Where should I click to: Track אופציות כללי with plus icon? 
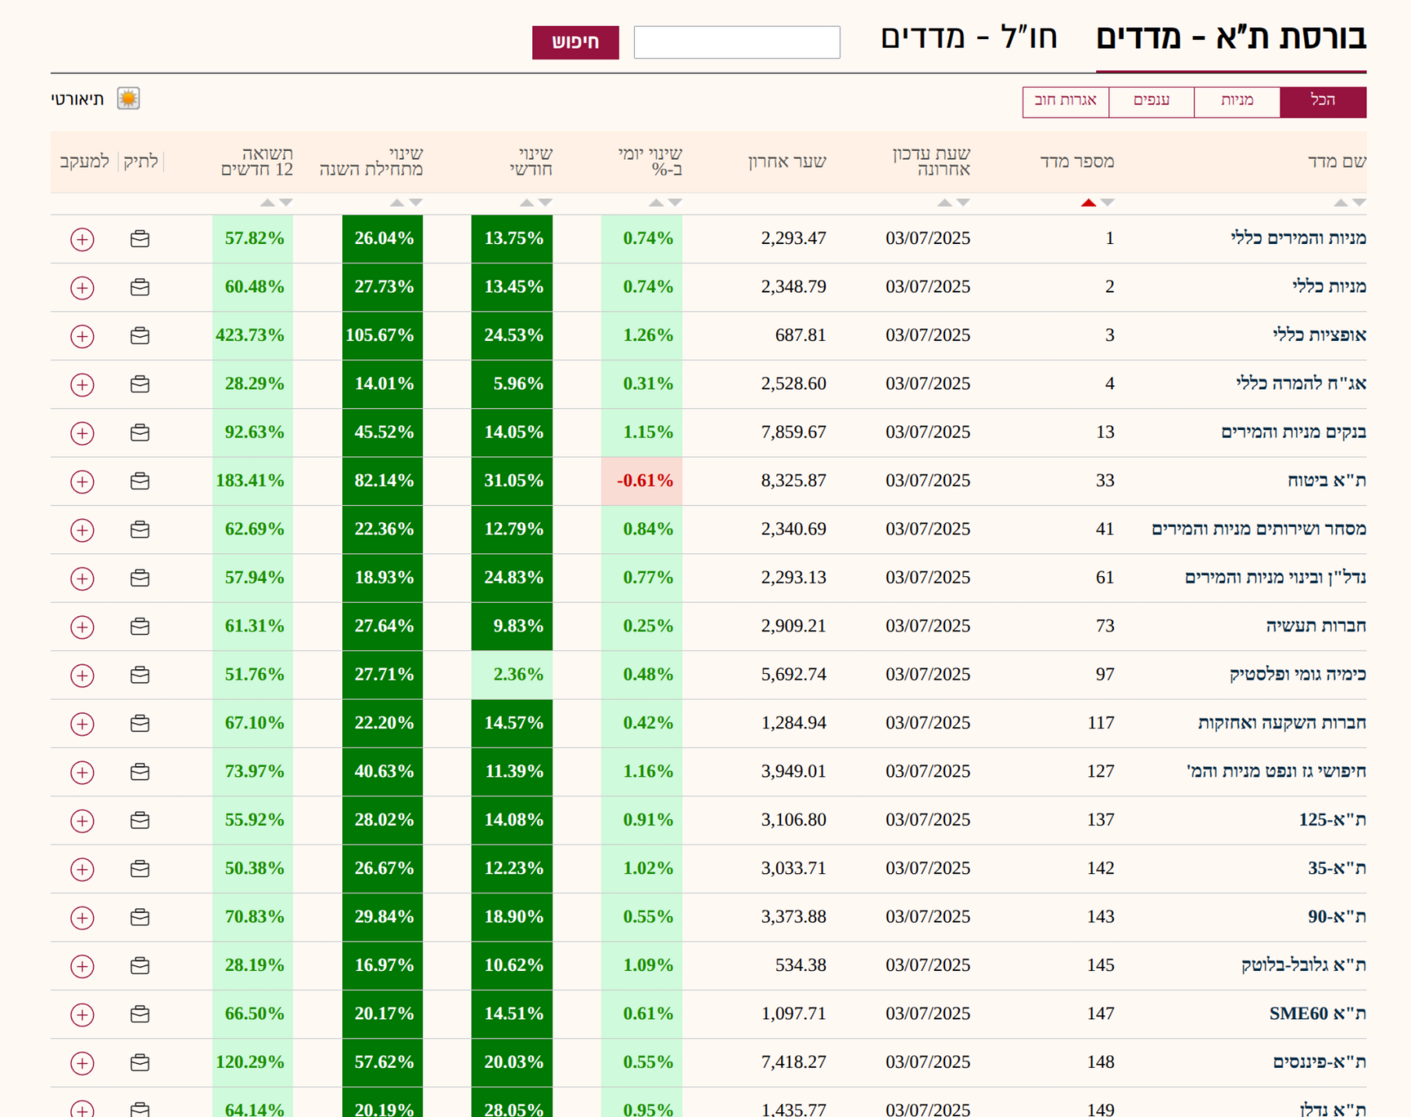pos(82,336)
